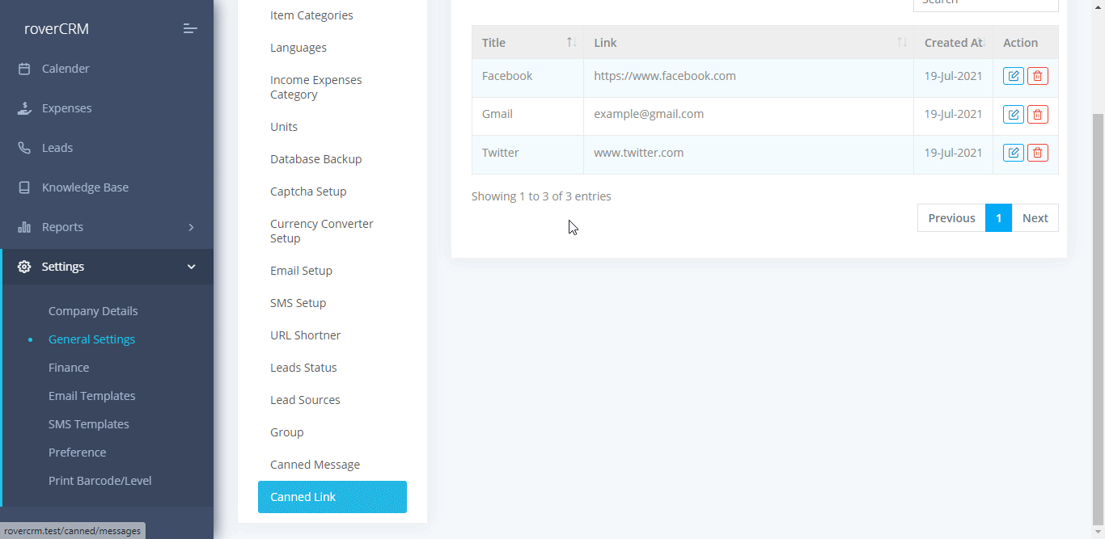Click the Previous pagination button
1105x539 pixels.
tap(951, 218)
